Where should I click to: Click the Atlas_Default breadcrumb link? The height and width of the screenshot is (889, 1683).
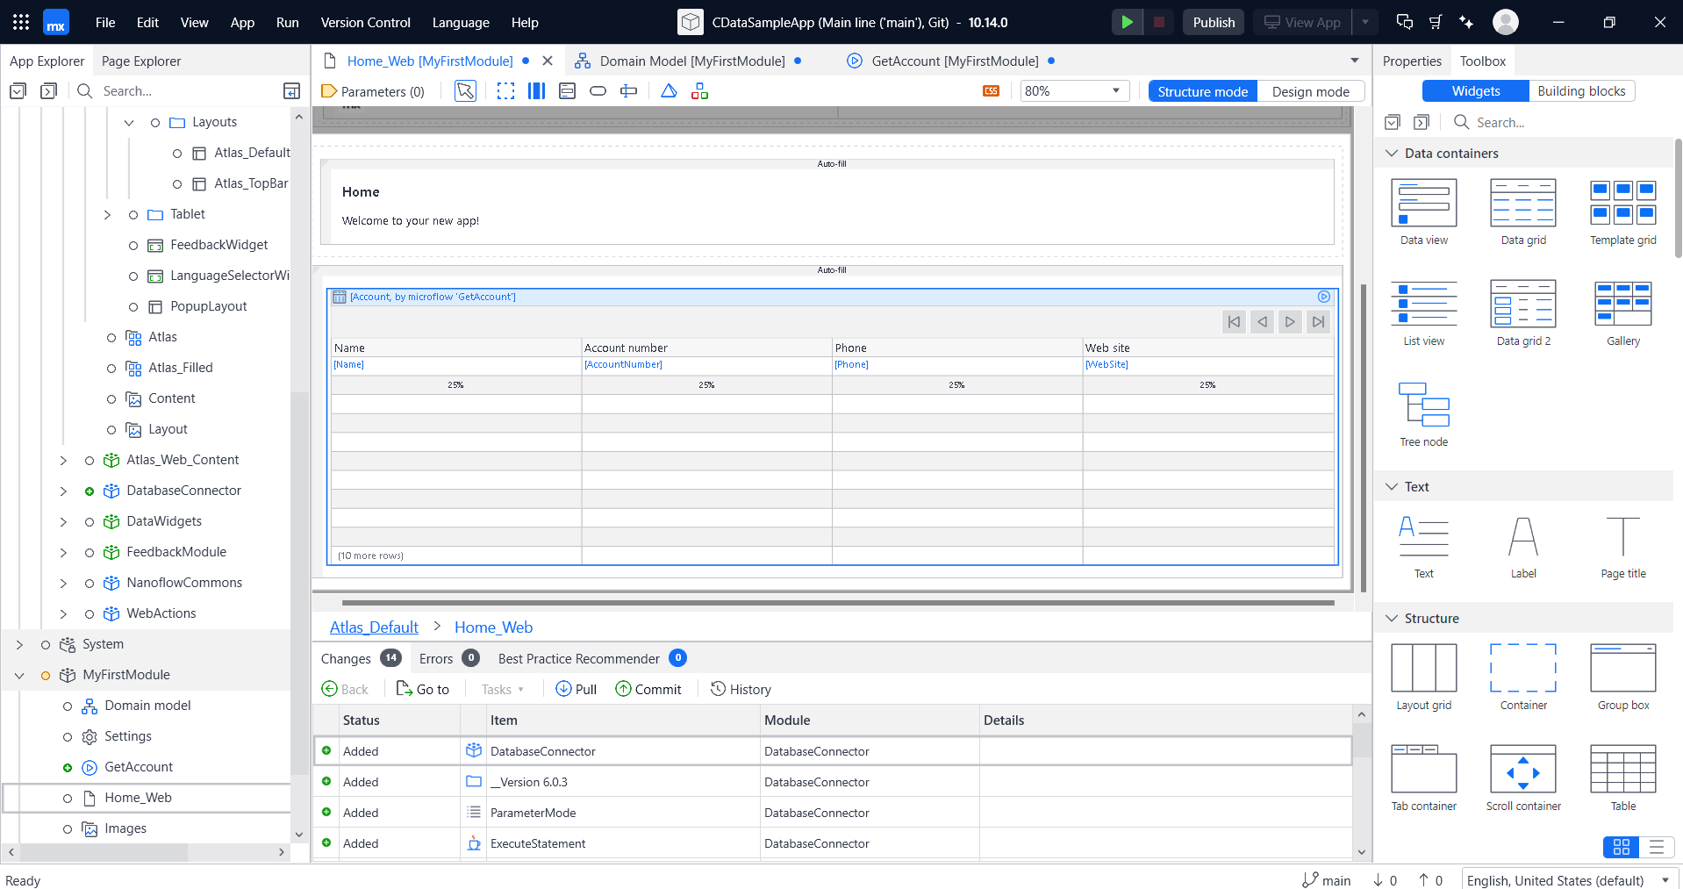[374, 627]
